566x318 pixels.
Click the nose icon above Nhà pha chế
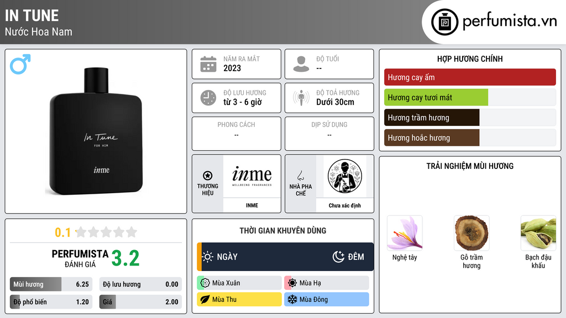(x=300, y=176)
